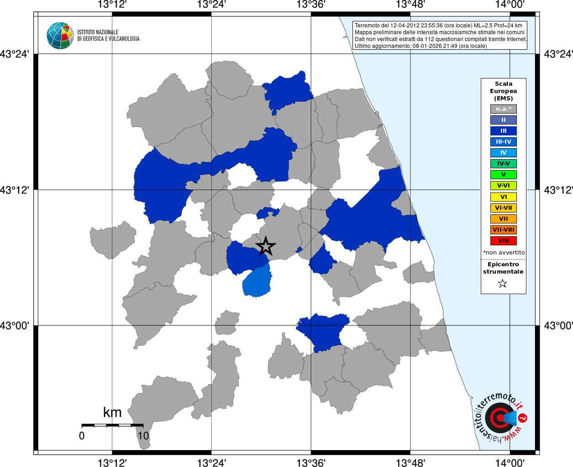
Task: Select the II intensity legend swatch
Action: coord(504,120)
